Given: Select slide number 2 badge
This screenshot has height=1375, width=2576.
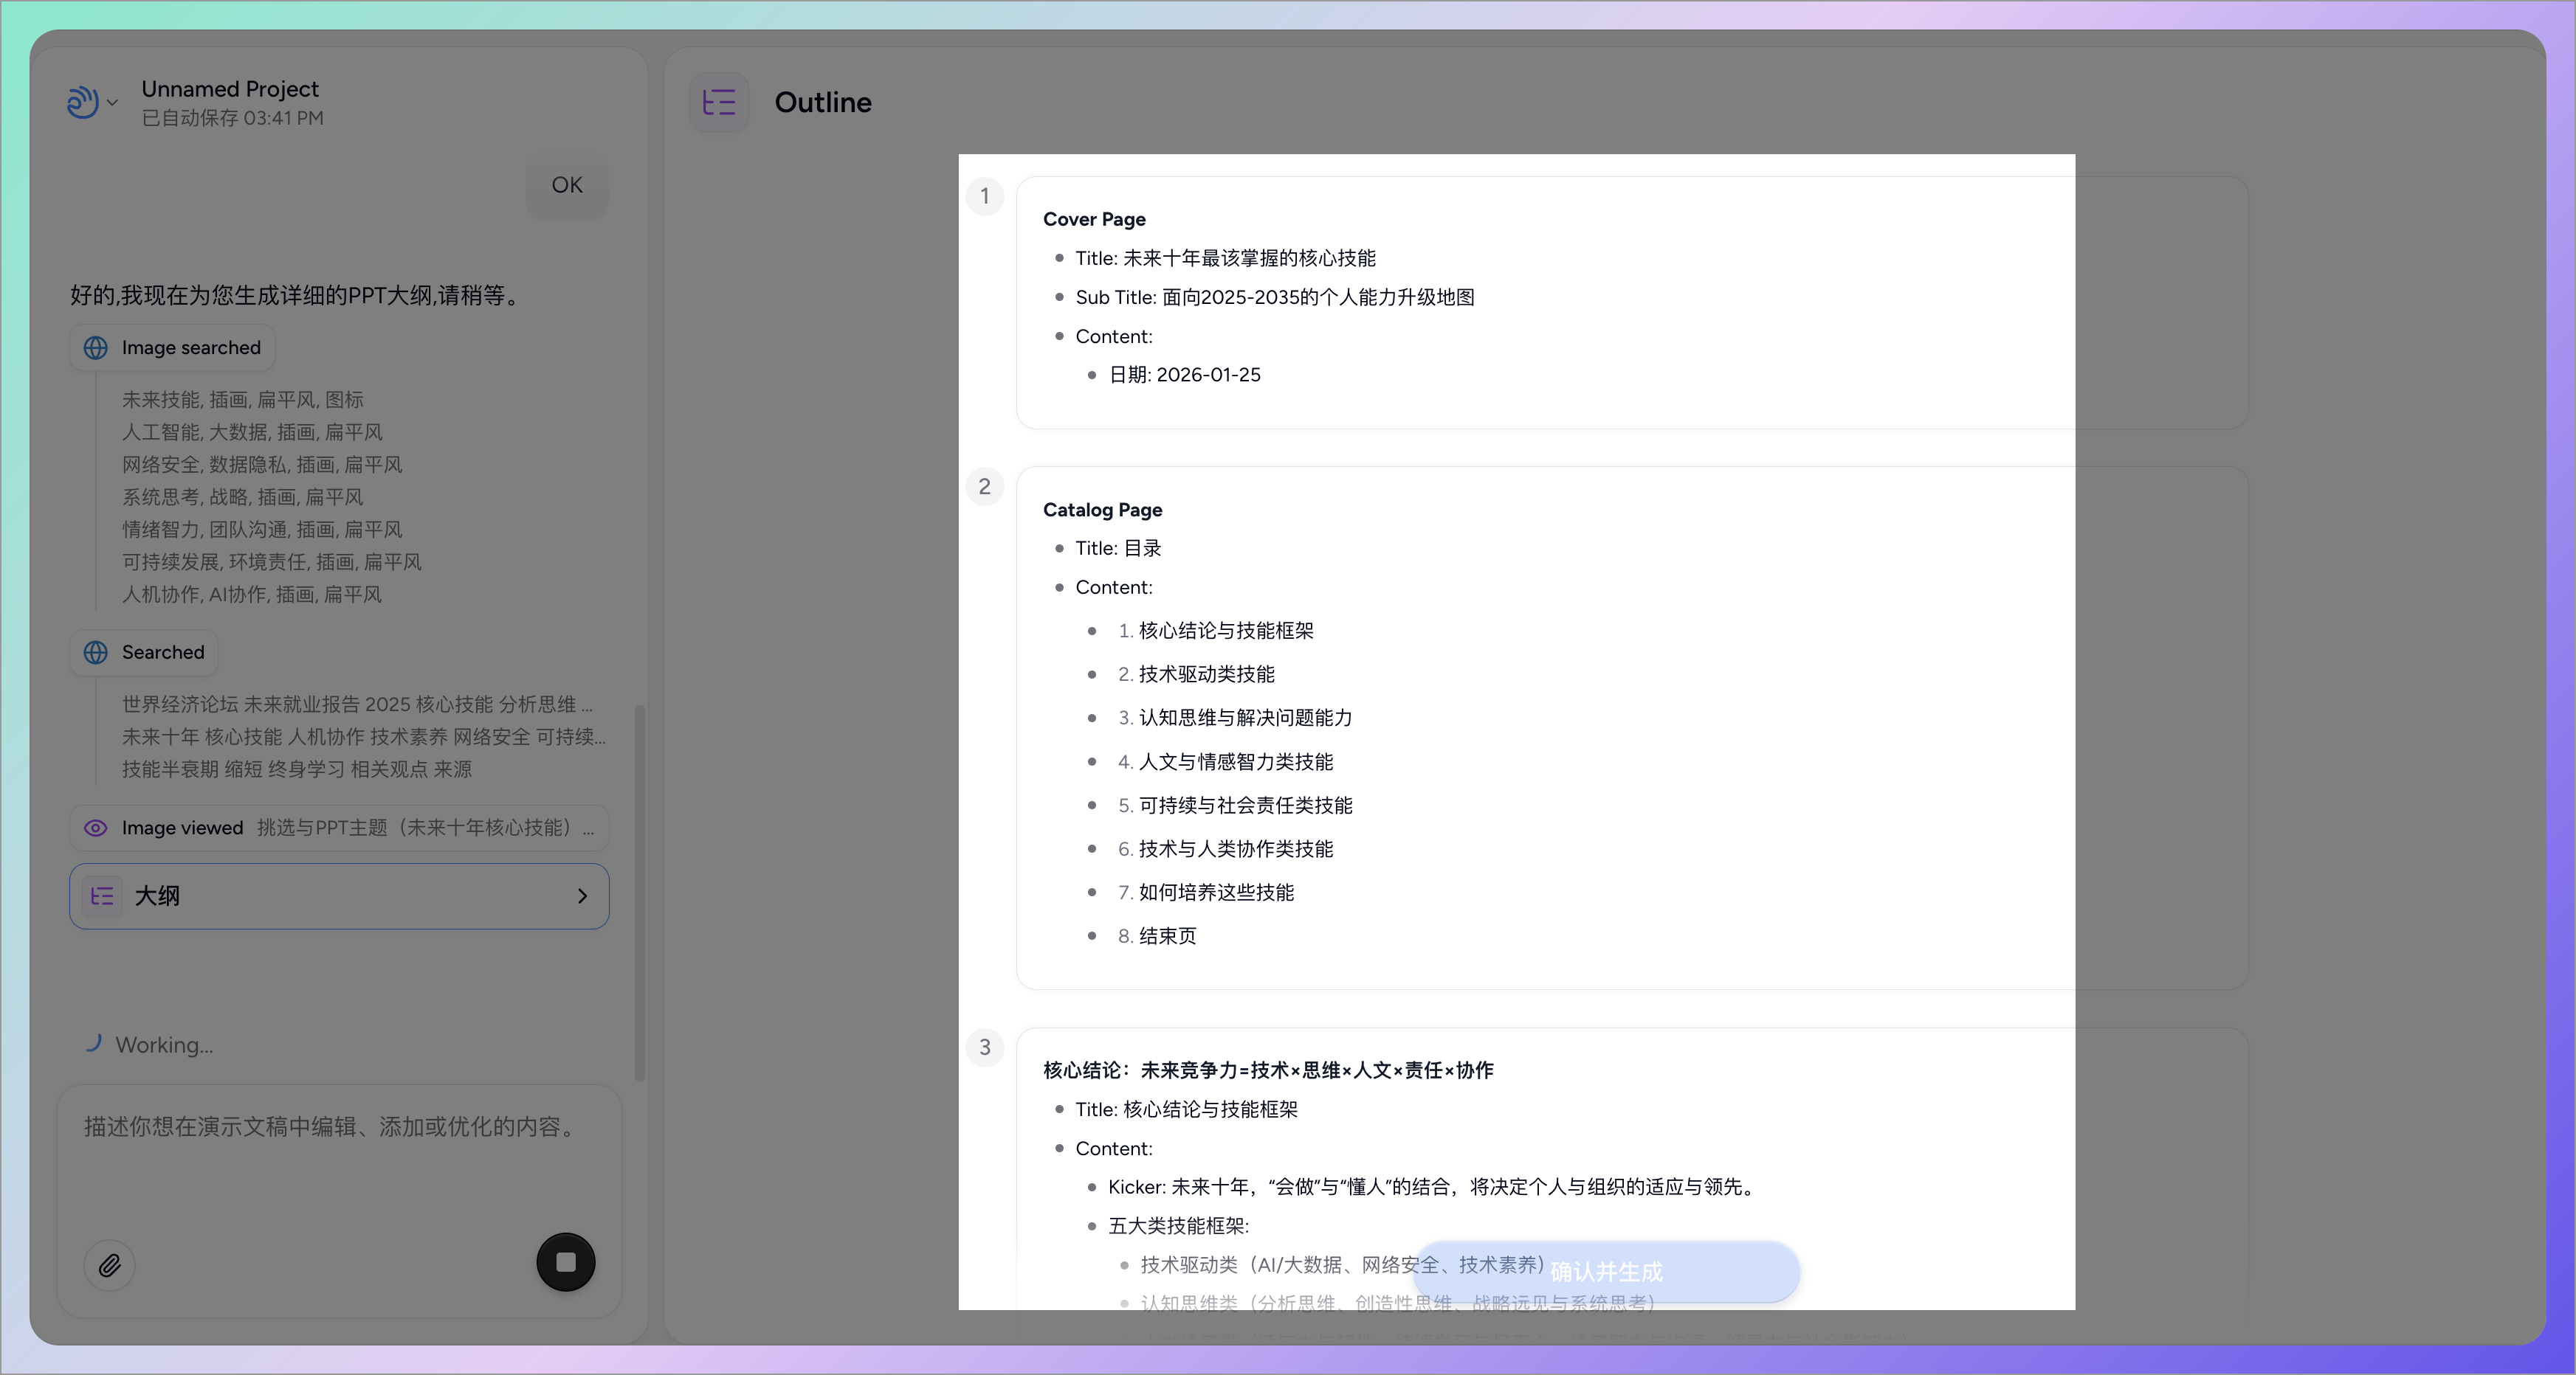Looking at the screenshot, I should [984, 487].
